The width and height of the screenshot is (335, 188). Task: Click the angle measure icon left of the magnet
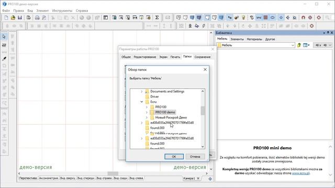click(x=295, y=17)
